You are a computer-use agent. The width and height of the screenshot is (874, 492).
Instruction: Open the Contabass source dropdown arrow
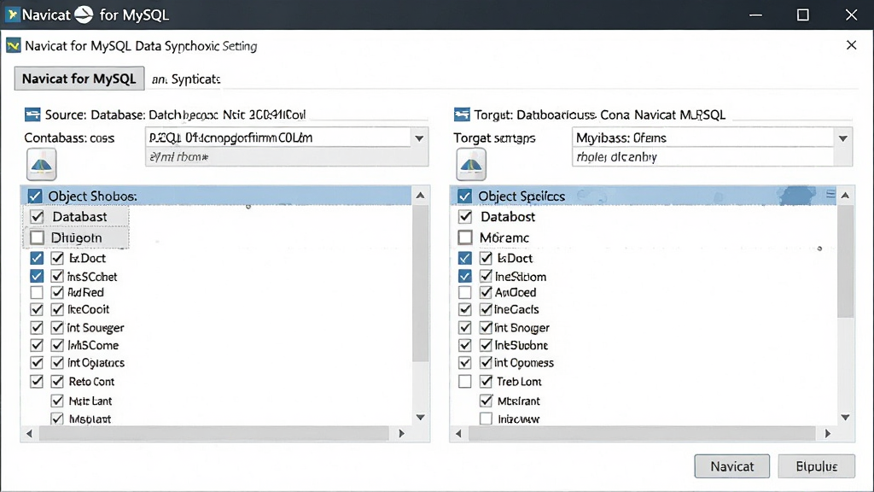[x=419, y=138]
